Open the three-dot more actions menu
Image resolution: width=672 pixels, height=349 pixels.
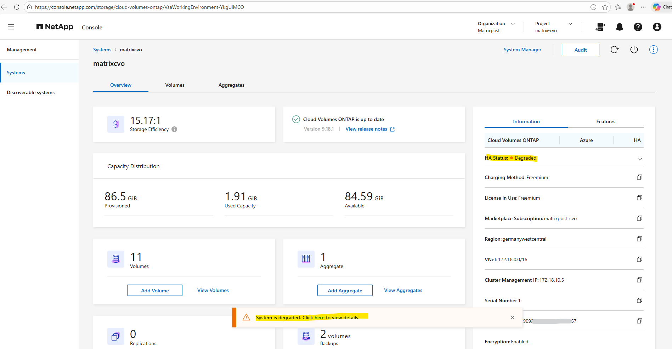653,50
